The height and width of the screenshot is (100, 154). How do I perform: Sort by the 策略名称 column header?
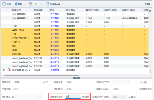22,10
